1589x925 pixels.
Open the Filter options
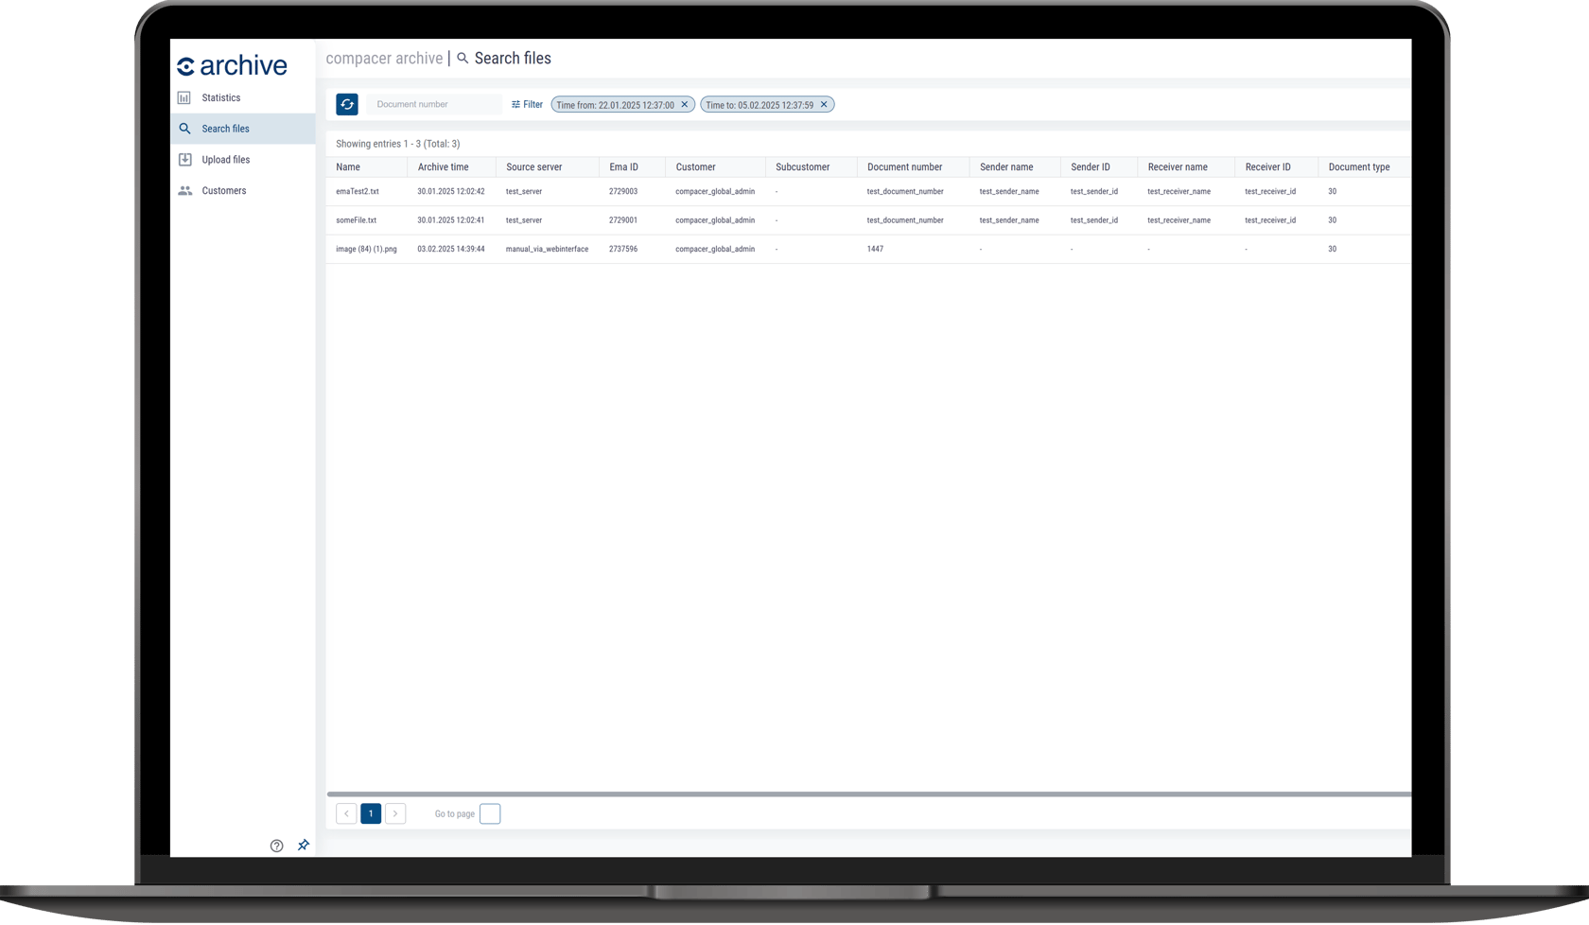(x=527, y=105)
